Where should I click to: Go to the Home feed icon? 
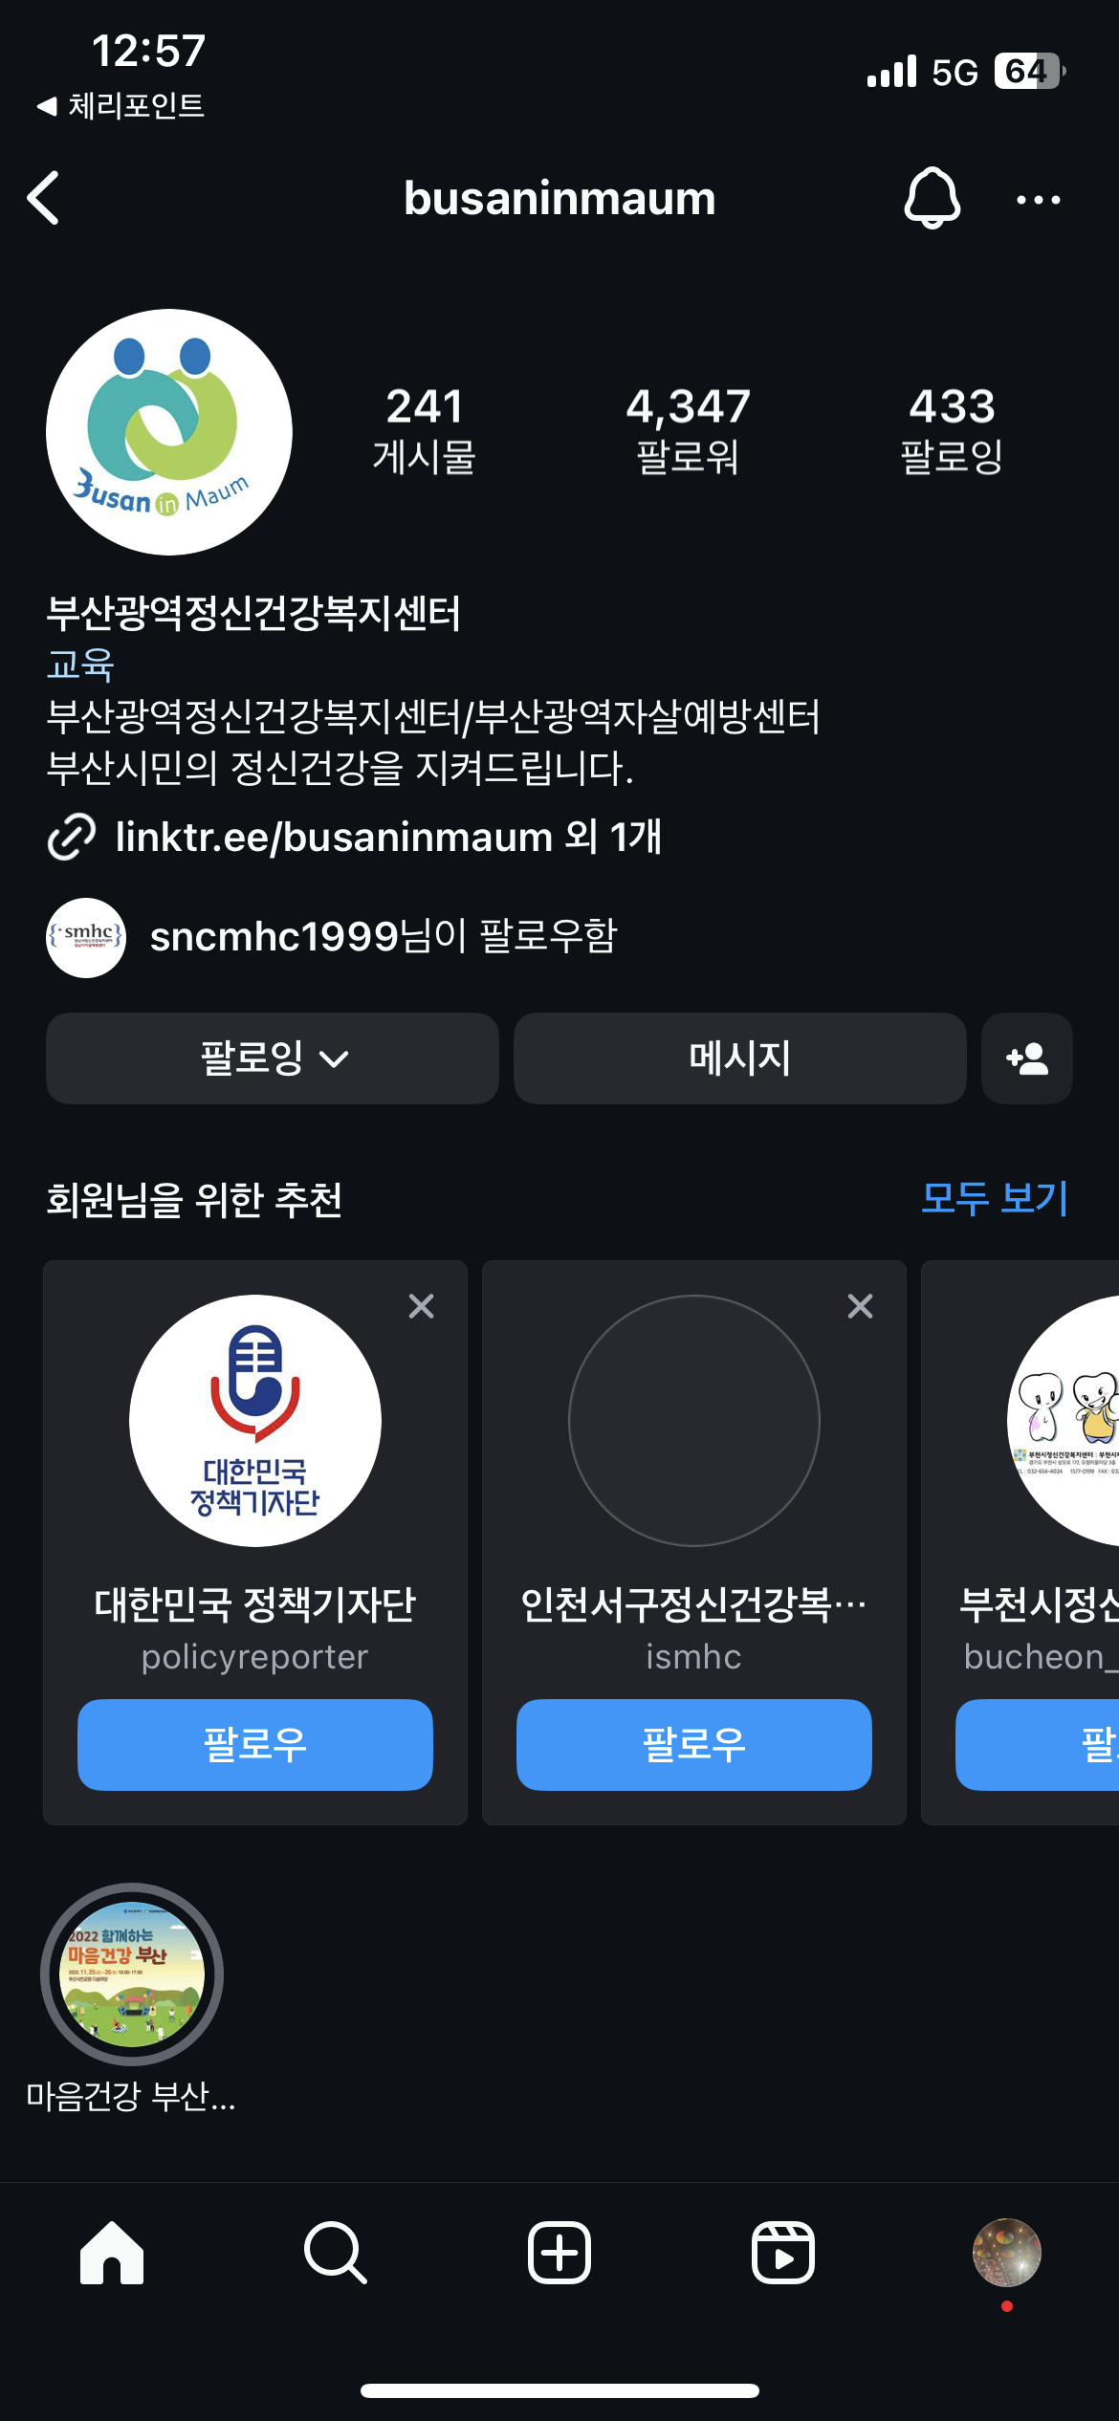[x=112, y=2253]
